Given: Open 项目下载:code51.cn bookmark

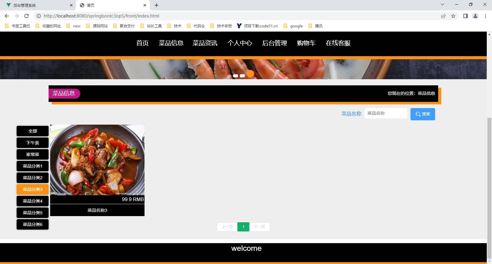Looking at the screenshot, I should 257,26.
